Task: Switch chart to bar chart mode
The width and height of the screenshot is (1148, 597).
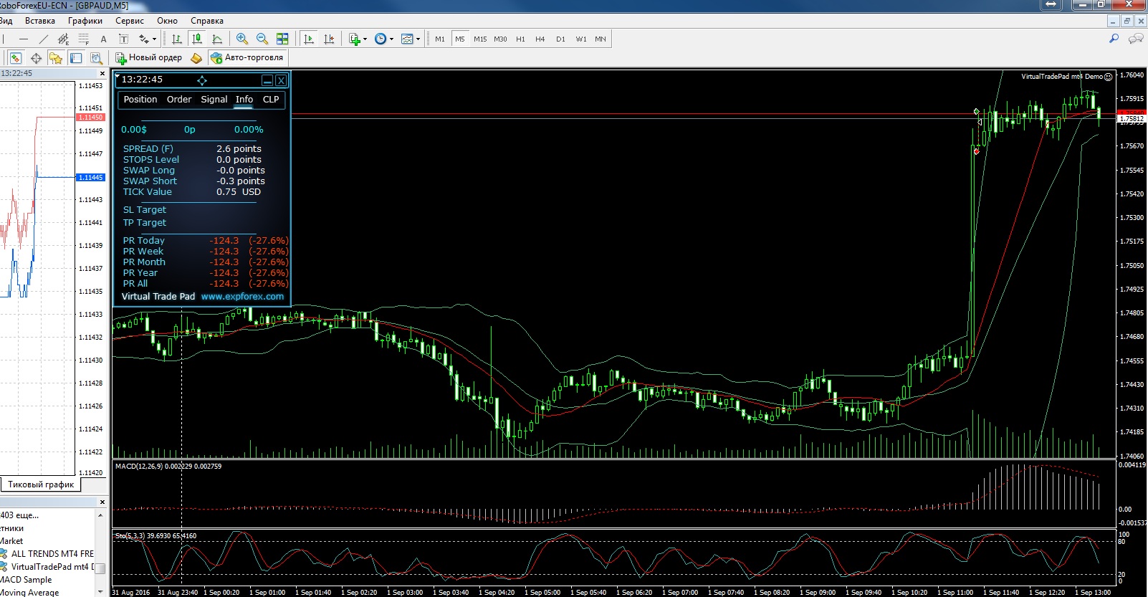Action: click(x=177, y=39)
